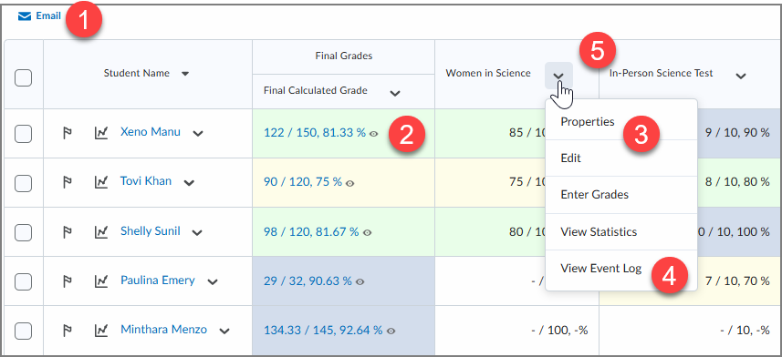Screen dimensions: 782x357
Task: Select the checkbox for Minthara Menzo's row
Action: [x=24, y=331]
